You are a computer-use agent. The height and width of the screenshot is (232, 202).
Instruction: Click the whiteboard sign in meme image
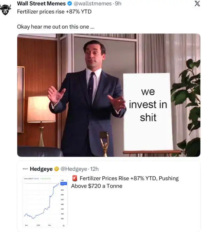pyautogui.click(x=148, y=112)
